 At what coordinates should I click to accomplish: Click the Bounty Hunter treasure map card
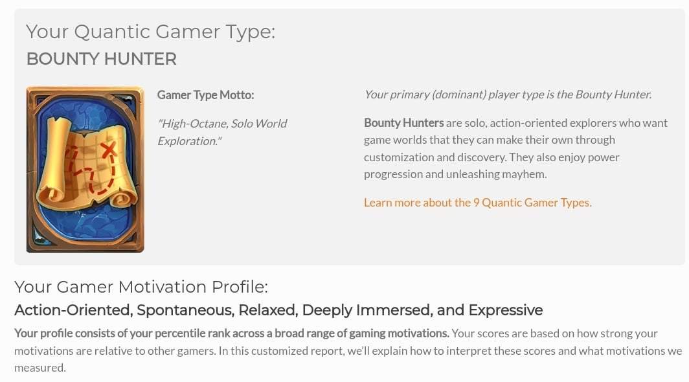(x=85, y=169)
